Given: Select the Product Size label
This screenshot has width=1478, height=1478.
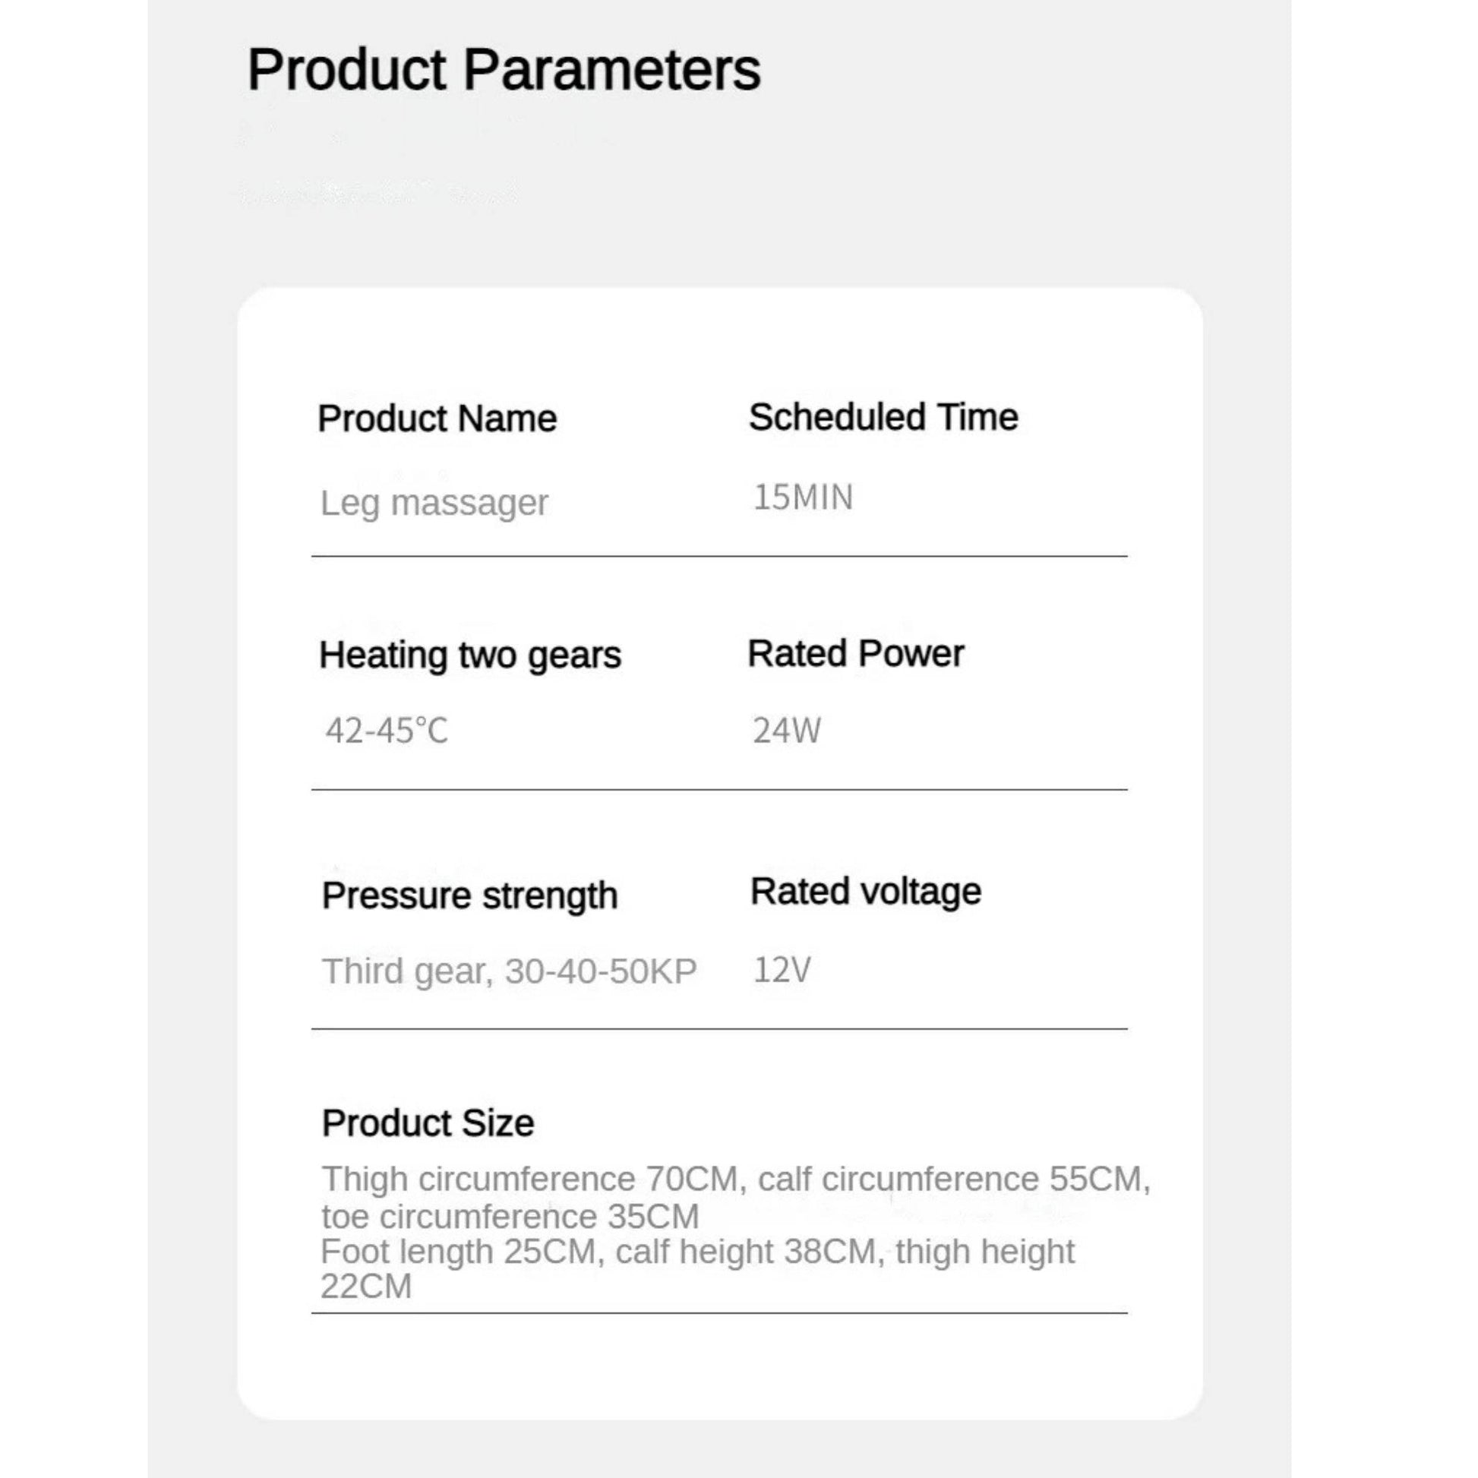Looking at the screenshot, I should tap(428, 1124).
